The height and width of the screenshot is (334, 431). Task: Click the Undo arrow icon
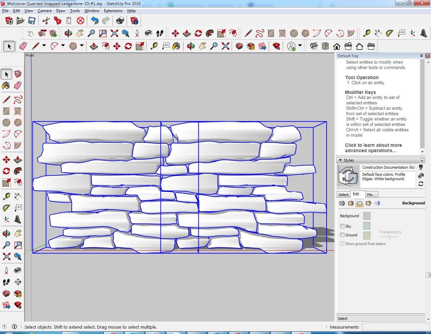(x=95, y=21)
